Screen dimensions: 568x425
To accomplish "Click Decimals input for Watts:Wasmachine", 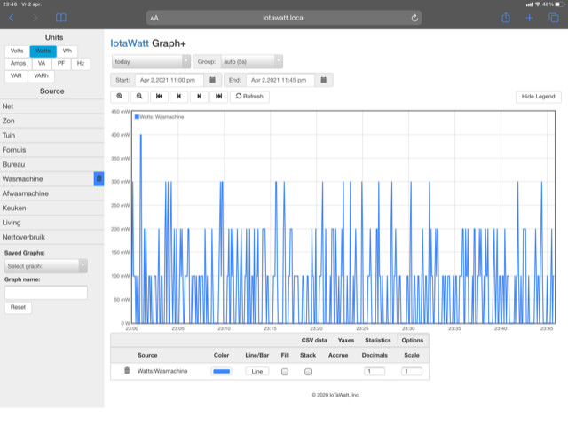I will (x=375, y=371).
